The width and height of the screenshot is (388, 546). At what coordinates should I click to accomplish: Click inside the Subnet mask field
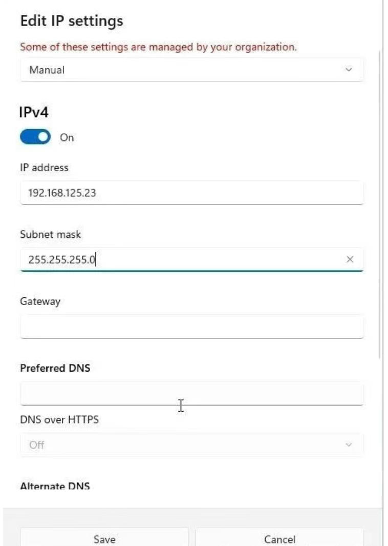184,259
